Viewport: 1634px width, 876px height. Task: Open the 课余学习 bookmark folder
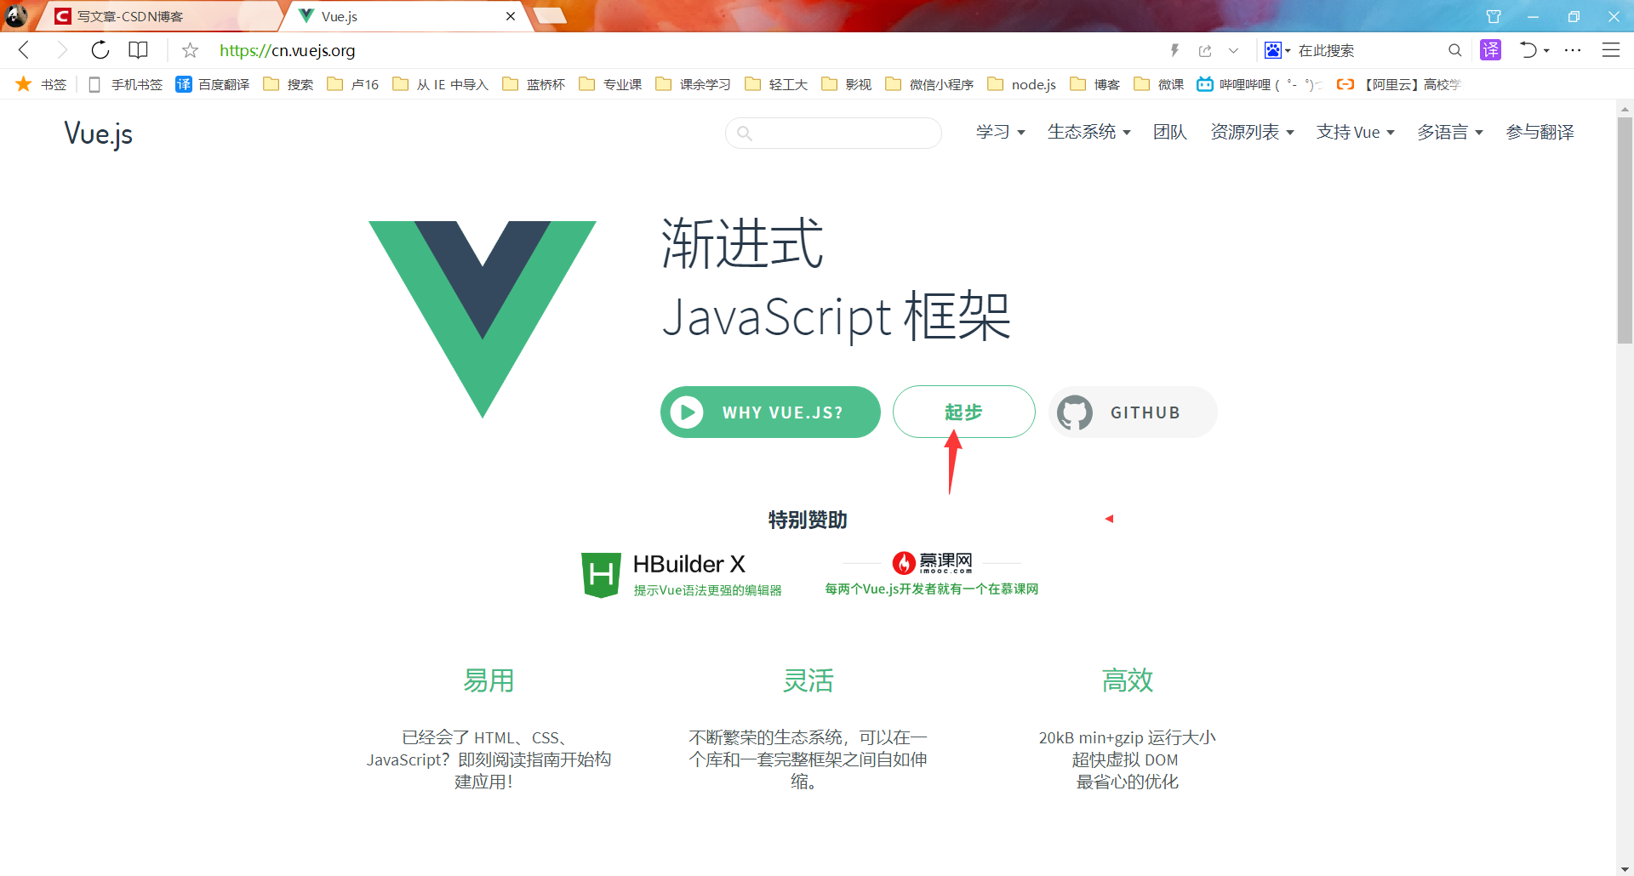(693, 84)
